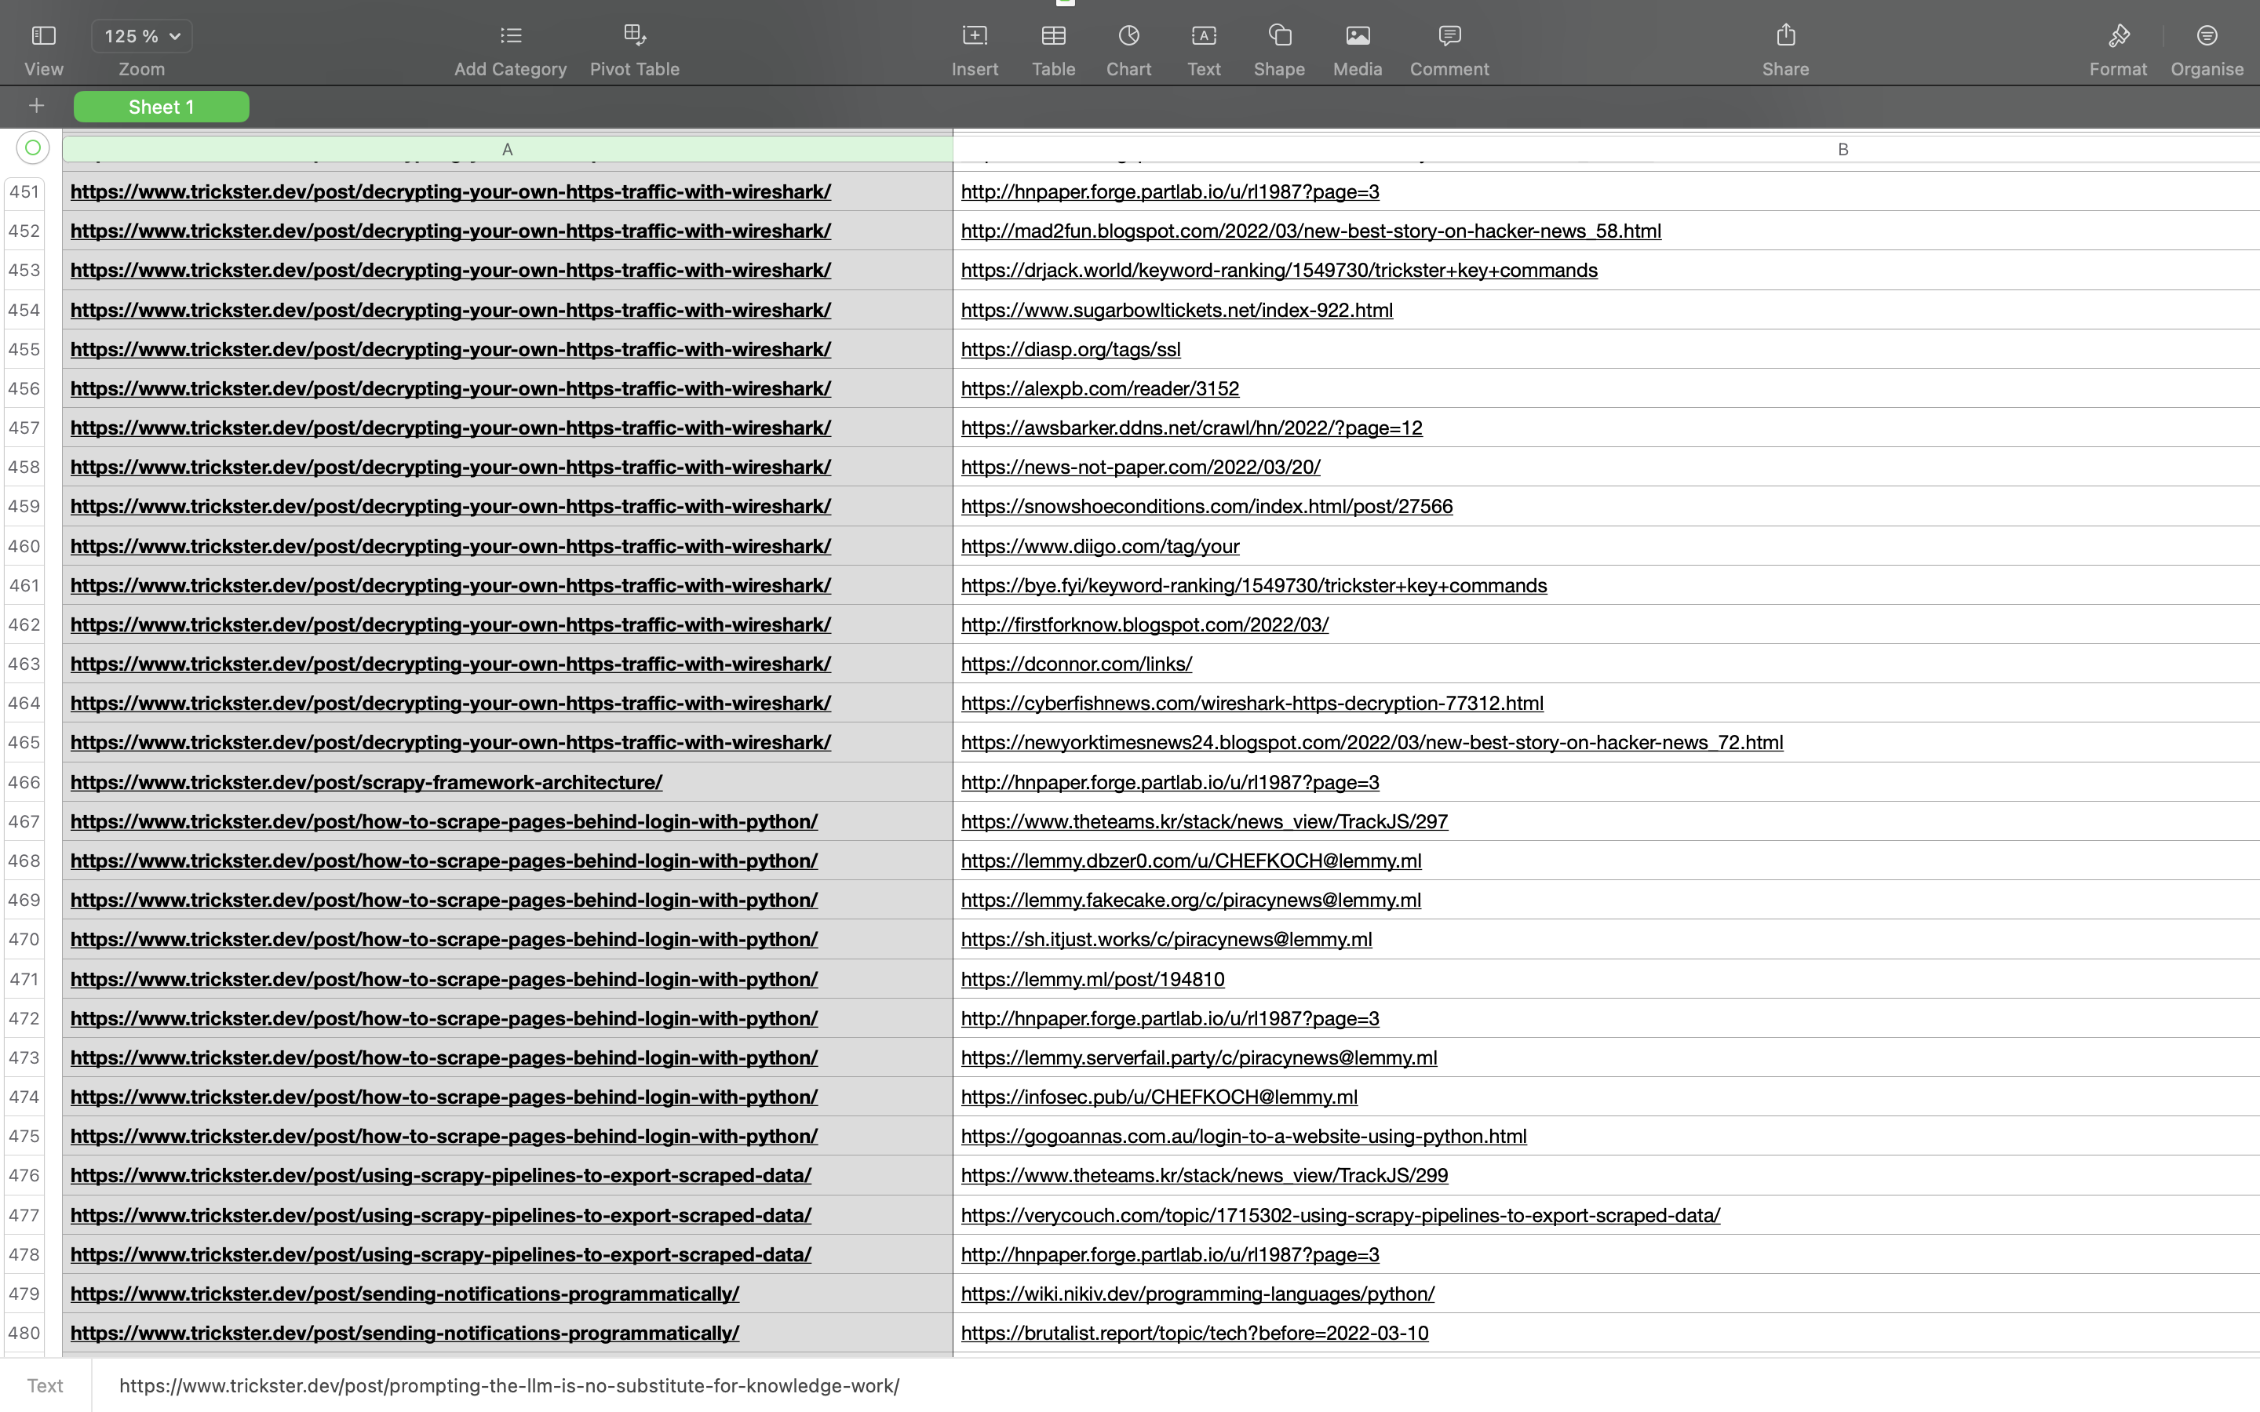Select using-scrapy-pipelines cell in row 476
The width and height of the screenshot is (2260, 1412).
507,1176
